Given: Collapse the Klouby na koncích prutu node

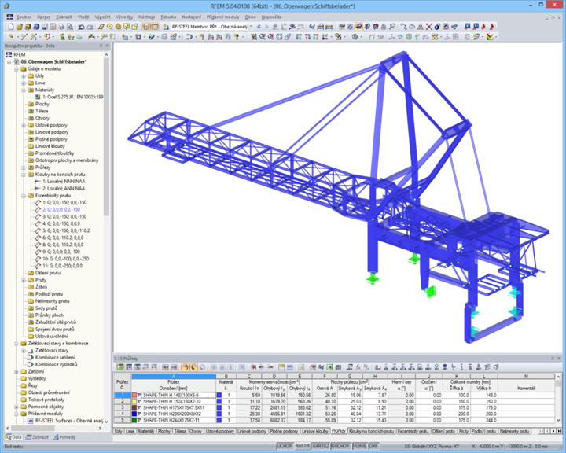Looking at the screenshot, I should coord(24,175).
